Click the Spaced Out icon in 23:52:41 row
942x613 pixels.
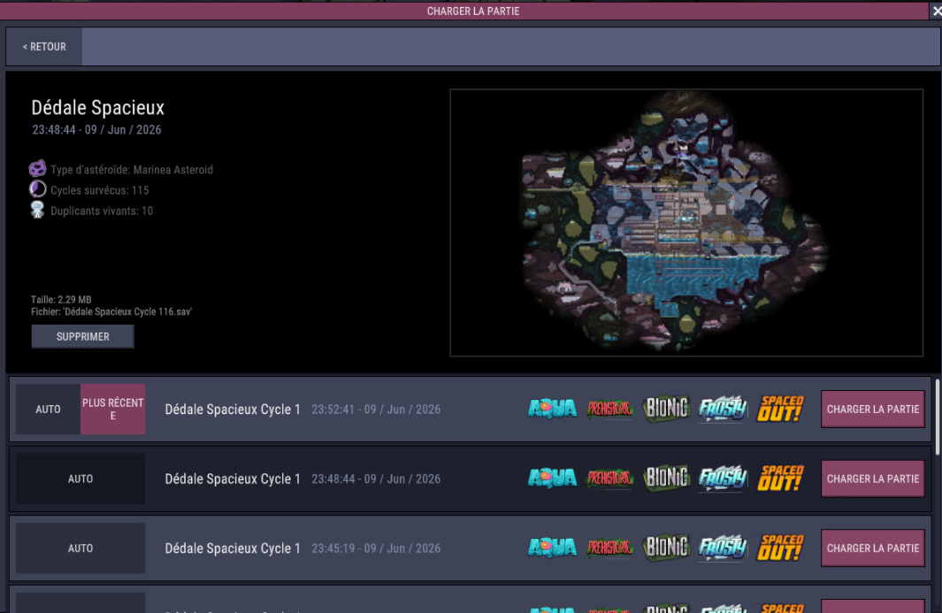[780, 409]
